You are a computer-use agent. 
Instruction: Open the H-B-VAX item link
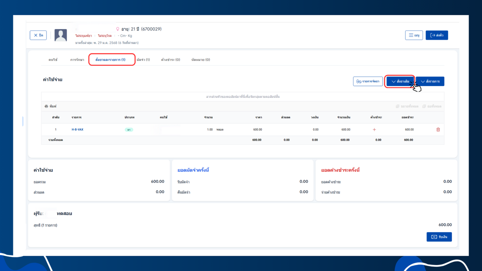tap(77, 129)
